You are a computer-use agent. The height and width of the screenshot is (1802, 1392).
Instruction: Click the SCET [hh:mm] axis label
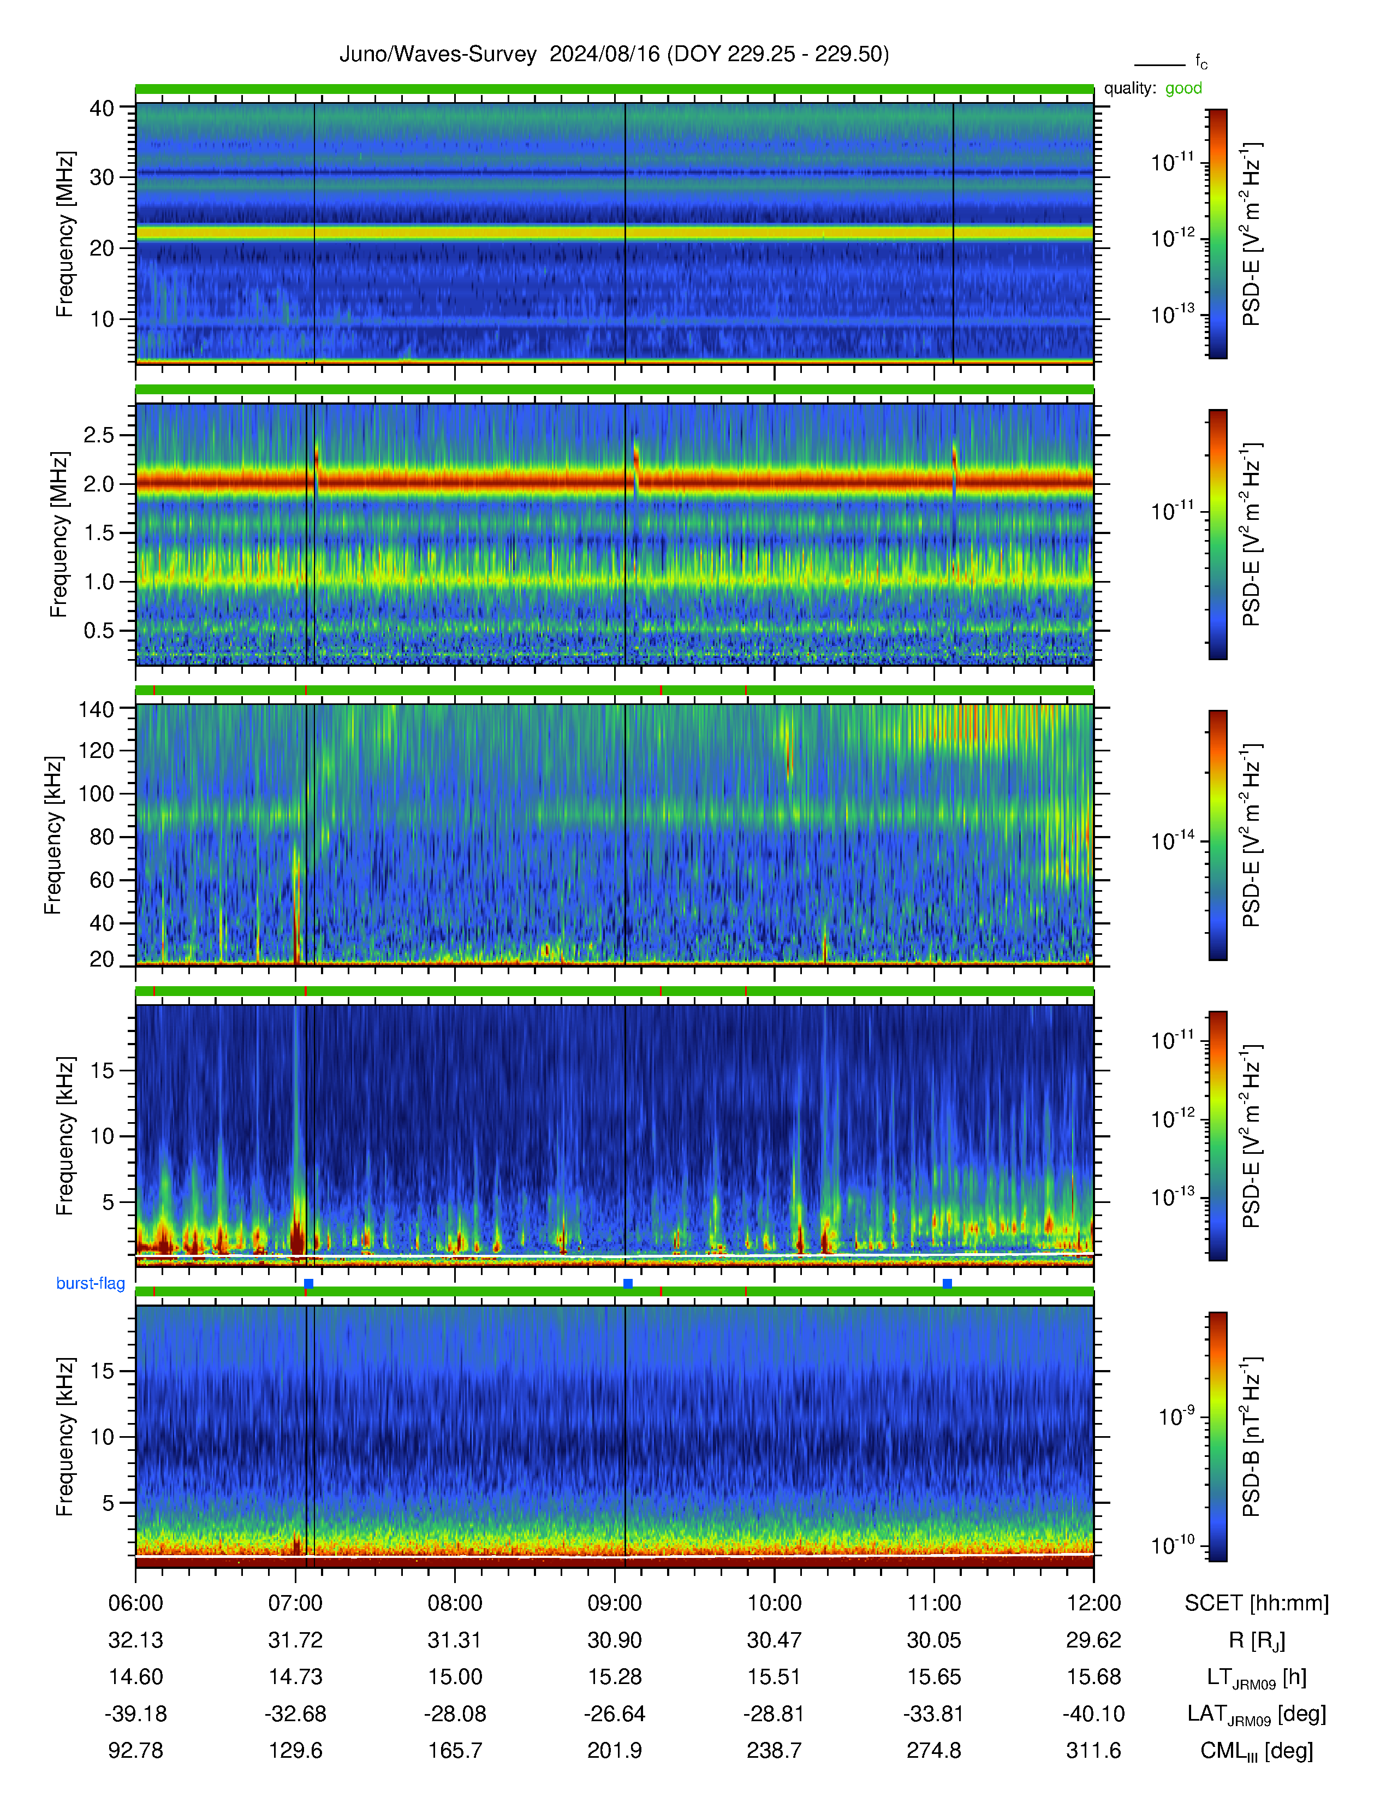click(x=1257, y=1603)
